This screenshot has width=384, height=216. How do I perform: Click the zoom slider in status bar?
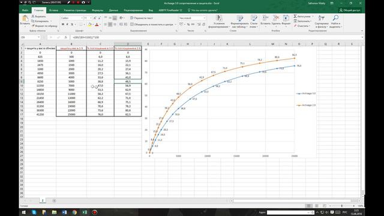pyautogui.click(x=342, y=206)
